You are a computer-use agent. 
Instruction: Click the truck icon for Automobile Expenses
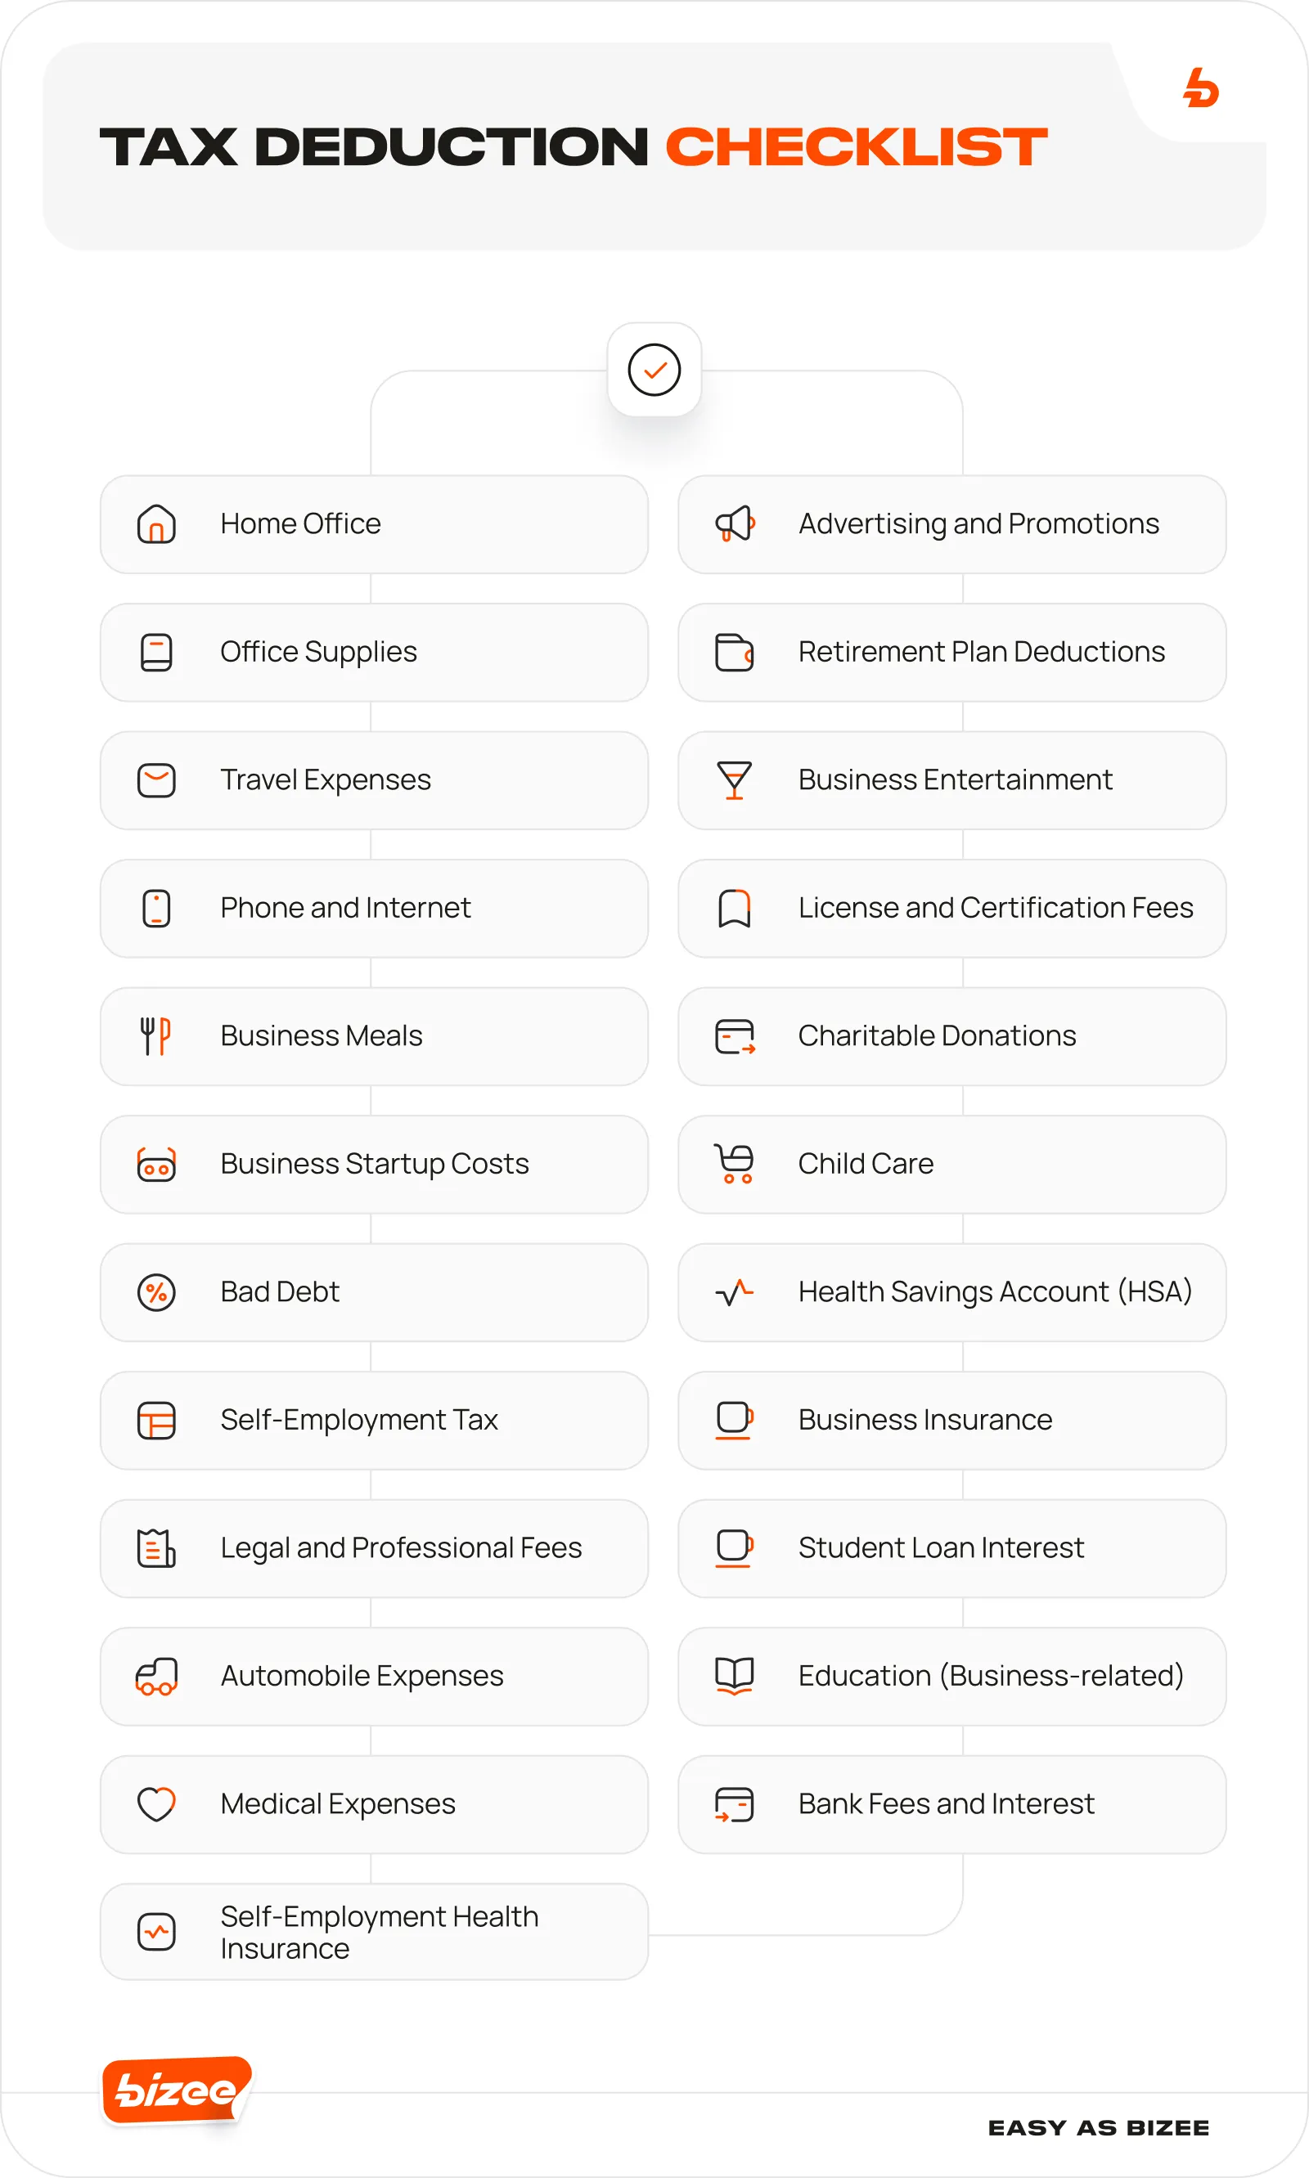click(156, 1677)
